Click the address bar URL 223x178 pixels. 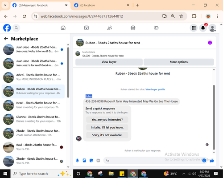coord(82,16)
